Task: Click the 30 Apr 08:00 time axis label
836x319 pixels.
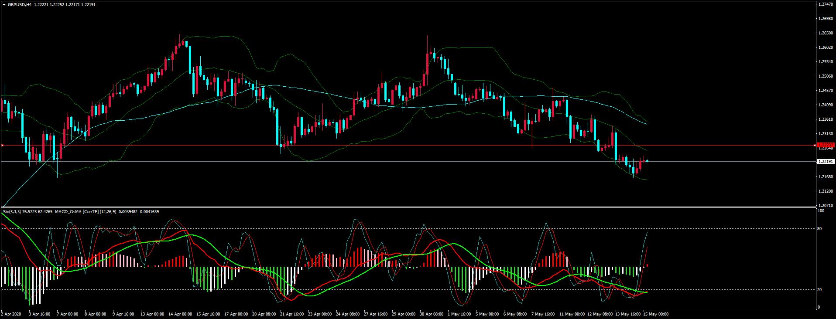Action: [x=432, y=314]
